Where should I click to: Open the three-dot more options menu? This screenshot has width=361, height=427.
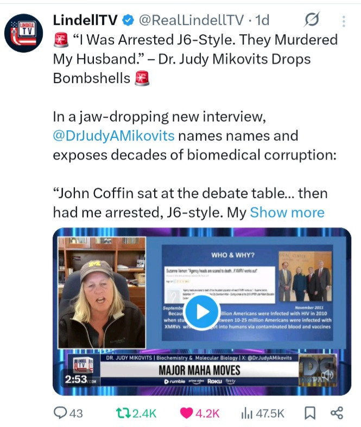click(x=344, y=21)
